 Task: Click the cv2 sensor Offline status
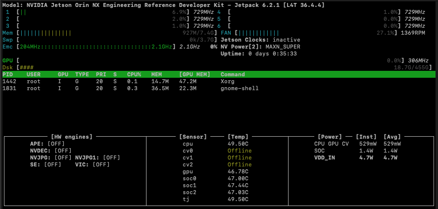point(240,164)
